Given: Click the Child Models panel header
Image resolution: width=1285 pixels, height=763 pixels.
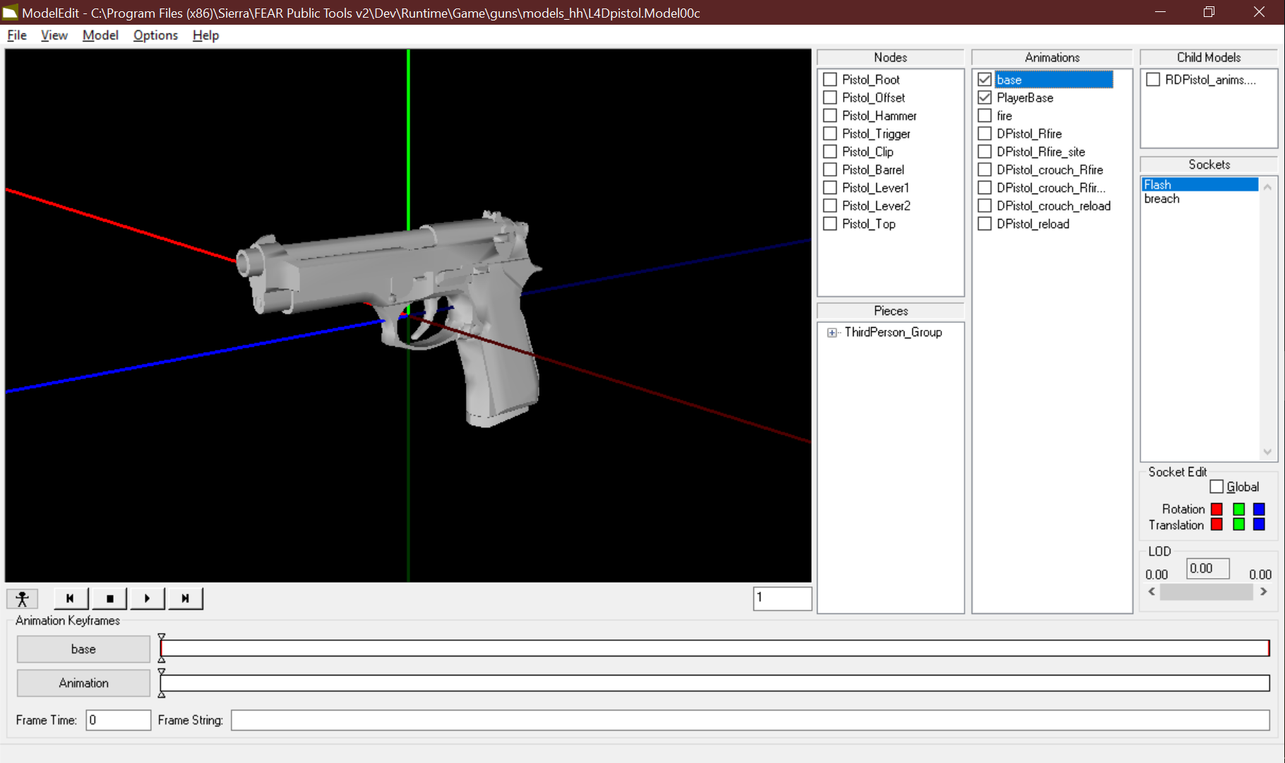Looking at the screenshot, I should pyautogui.click(x=1209, y=57).
